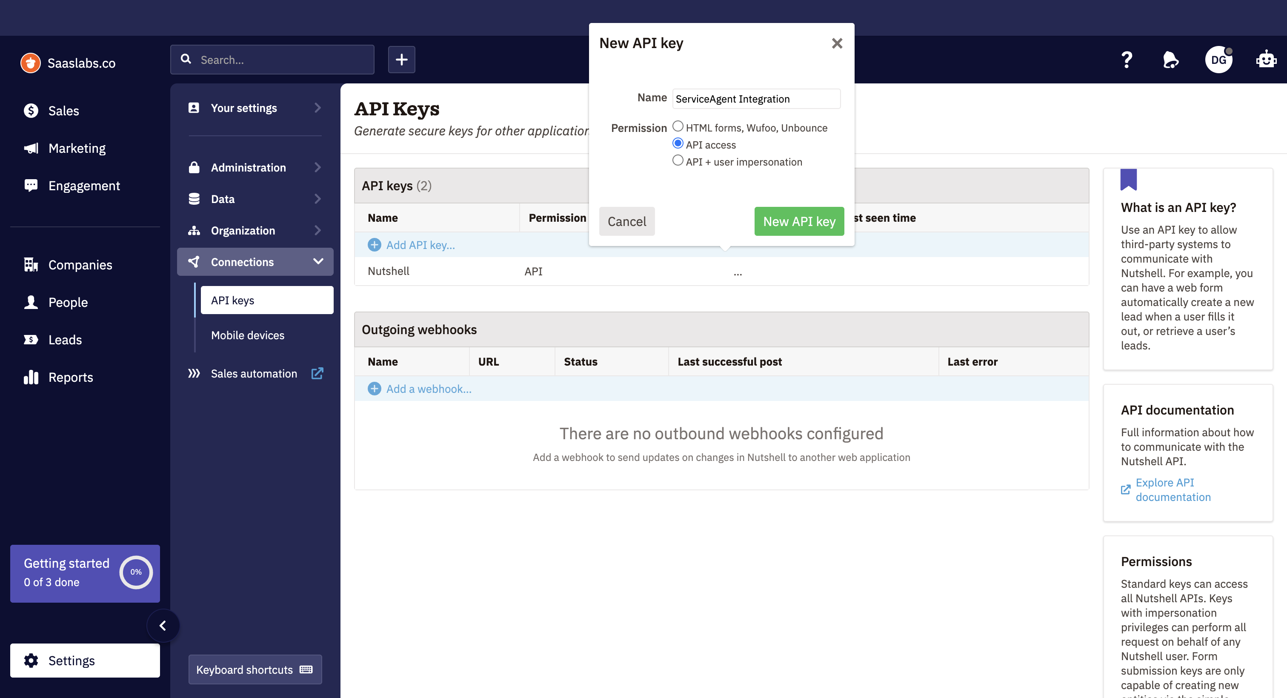1287x698 pixels.
Task: Open Mobile devices settings page
Action: tap(247, 335)
